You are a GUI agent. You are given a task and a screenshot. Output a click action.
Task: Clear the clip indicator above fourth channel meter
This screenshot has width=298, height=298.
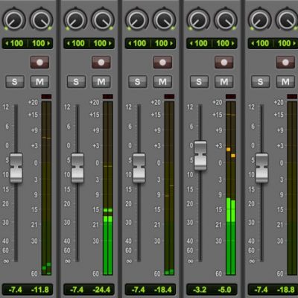pos(231,97)
